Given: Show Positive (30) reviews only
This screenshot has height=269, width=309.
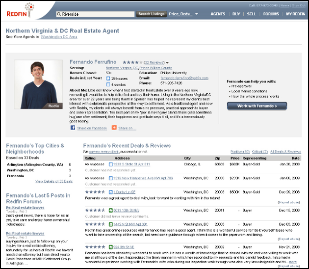Looking at the screenshot, I should click(x=240, y=152).
